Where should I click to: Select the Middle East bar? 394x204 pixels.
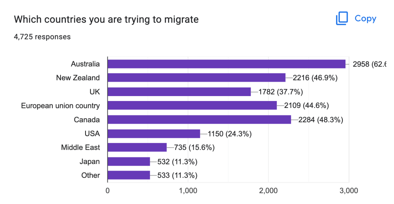(137, 148)
